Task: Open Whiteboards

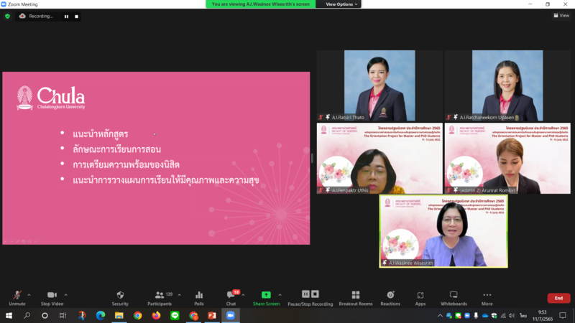Action: click(x=454, y=297)
